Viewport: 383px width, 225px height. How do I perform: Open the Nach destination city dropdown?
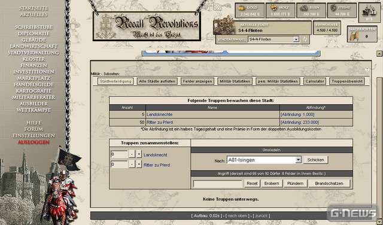(264, 160)
